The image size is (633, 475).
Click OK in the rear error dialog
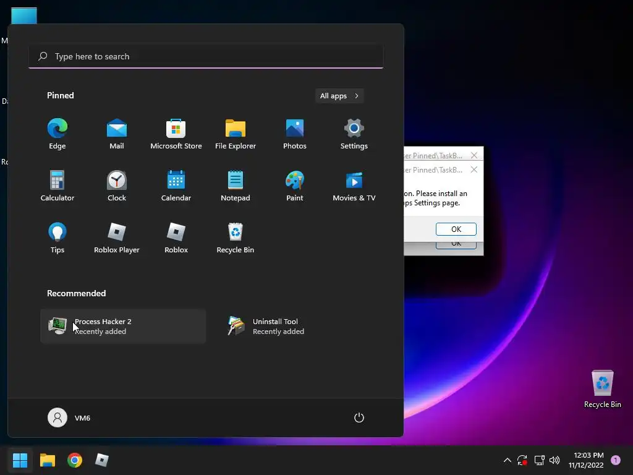click(x=456, y=245)
